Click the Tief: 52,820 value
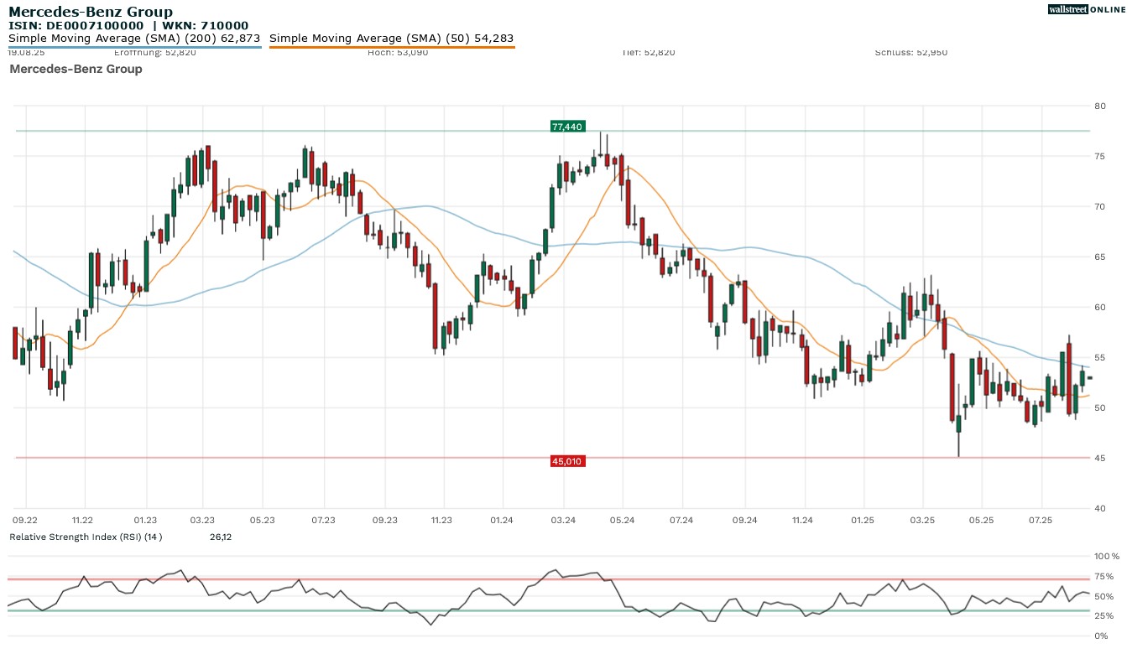The height and width of the screenshot is (659, 1132). [648, 52]
